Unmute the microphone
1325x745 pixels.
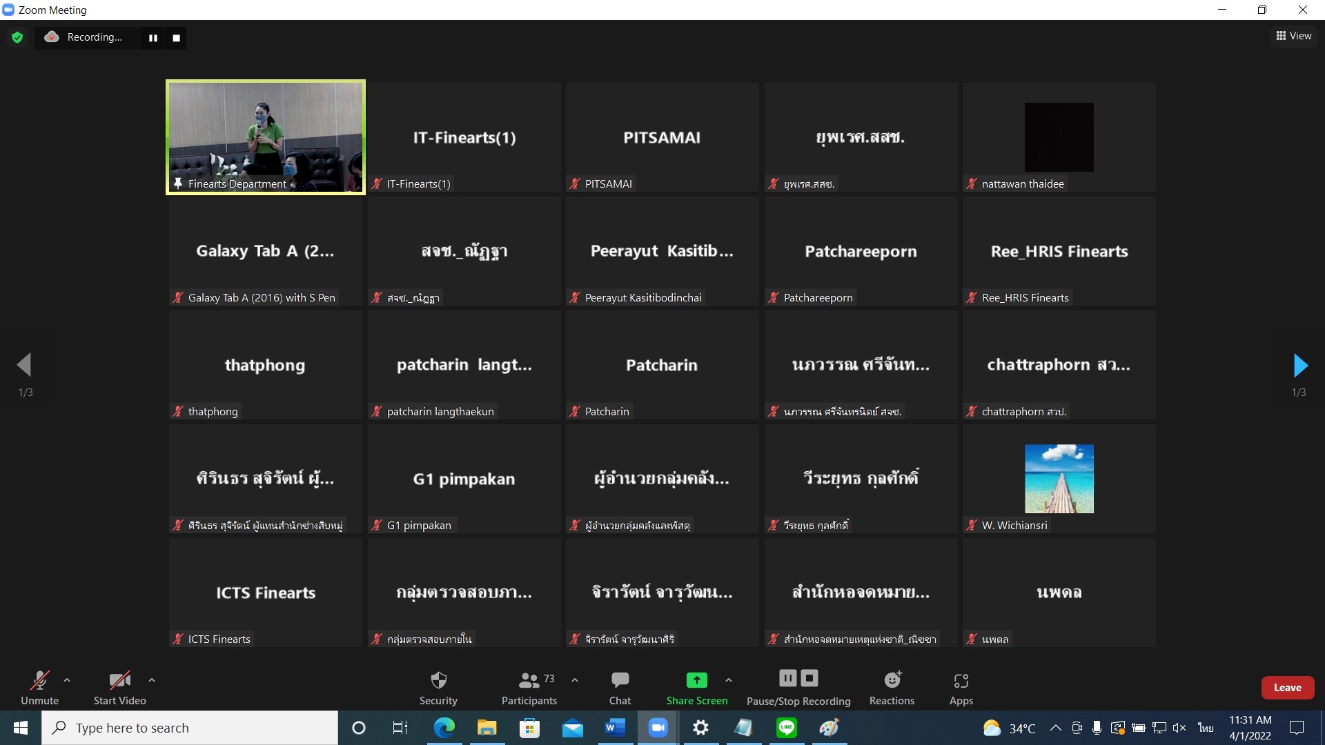pyautogui.click(x=39, y=681)
